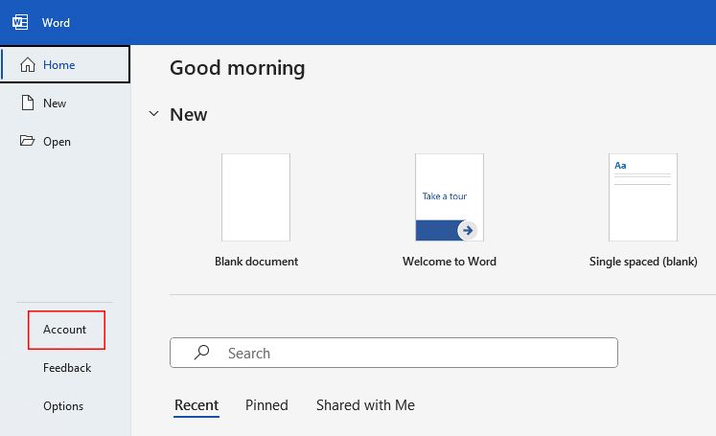716x436 pixels.
Task: Click the New document page icon
Action: pos(28,103)
